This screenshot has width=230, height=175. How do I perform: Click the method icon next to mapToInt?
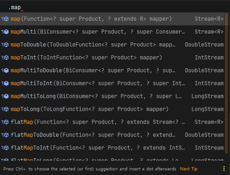coord(5,58)
